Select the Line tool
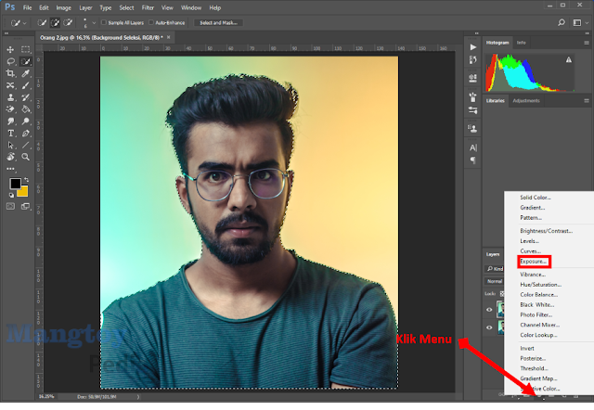594x410 pixels. click(25, 145)
